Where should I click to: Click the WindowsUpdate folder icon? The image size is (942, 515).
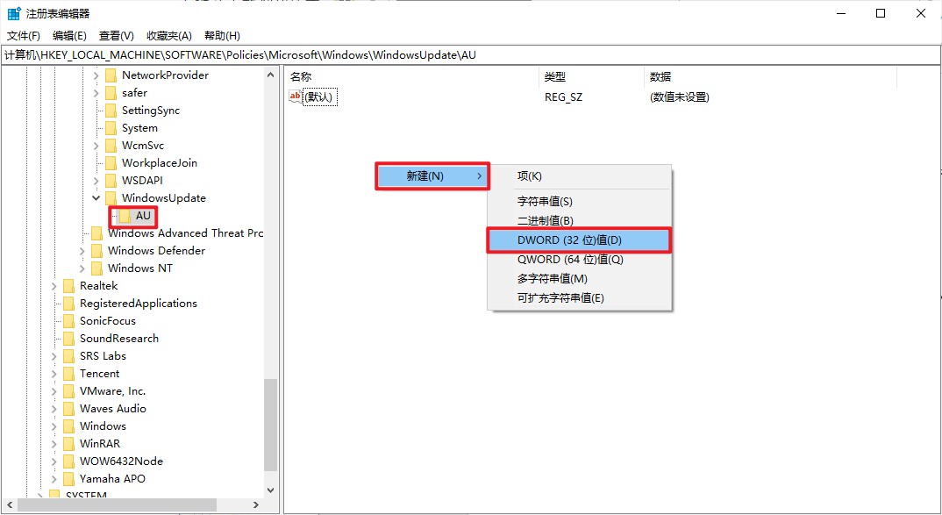(x=111, y=198)
